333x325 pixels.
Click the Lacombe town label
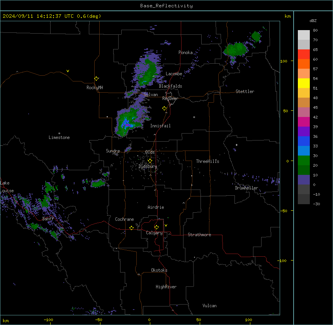coord(174,74)
